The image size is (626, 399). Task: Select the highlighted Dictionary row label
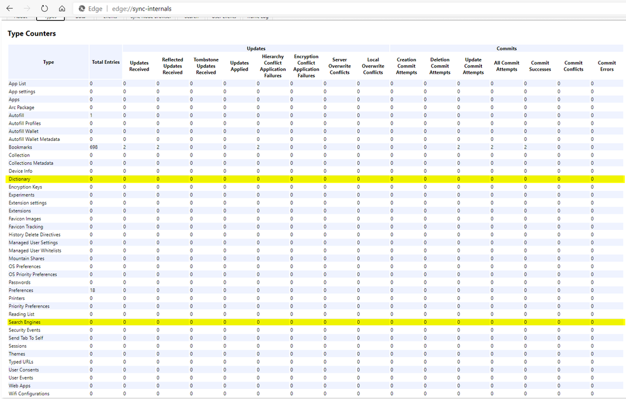[x=19, y=179]
